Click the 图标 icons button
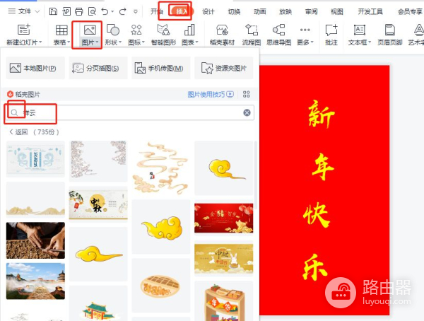Viewport: 424px width, 321px height. 136,30
